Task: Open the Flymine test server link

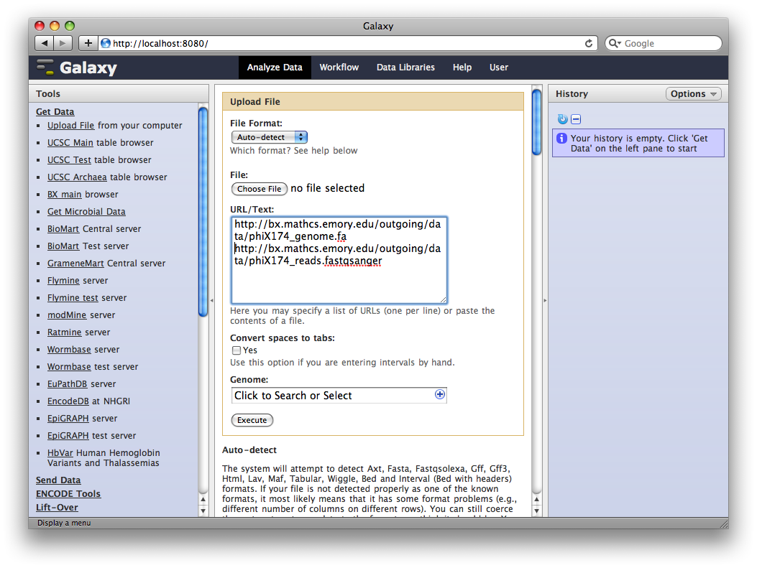Action: click(x=73, y=298)
